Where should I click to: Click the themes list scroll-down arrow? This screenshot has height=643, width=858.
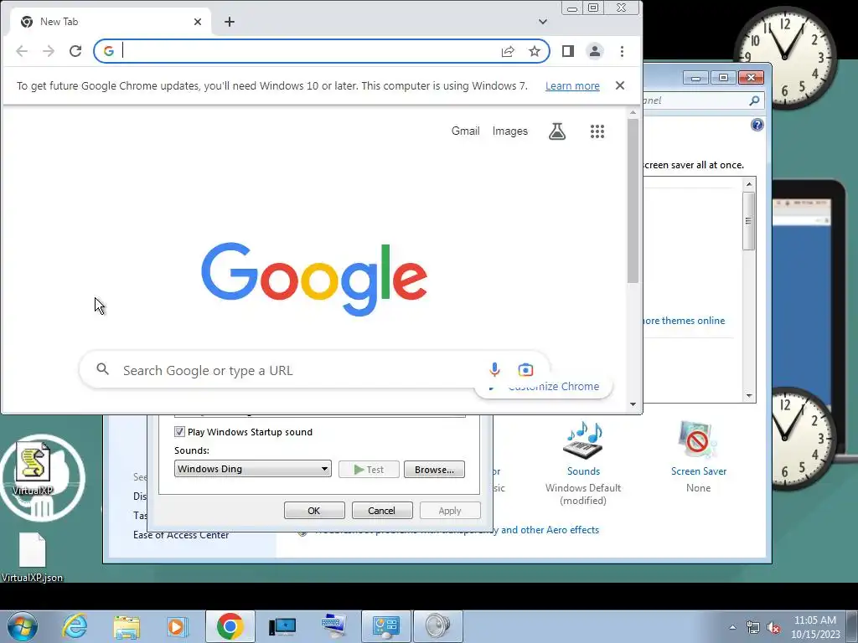(749, 396)
